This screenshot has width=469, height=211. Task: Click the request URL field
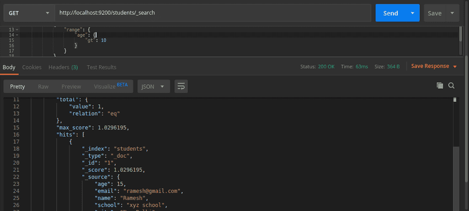coord(213,13)
